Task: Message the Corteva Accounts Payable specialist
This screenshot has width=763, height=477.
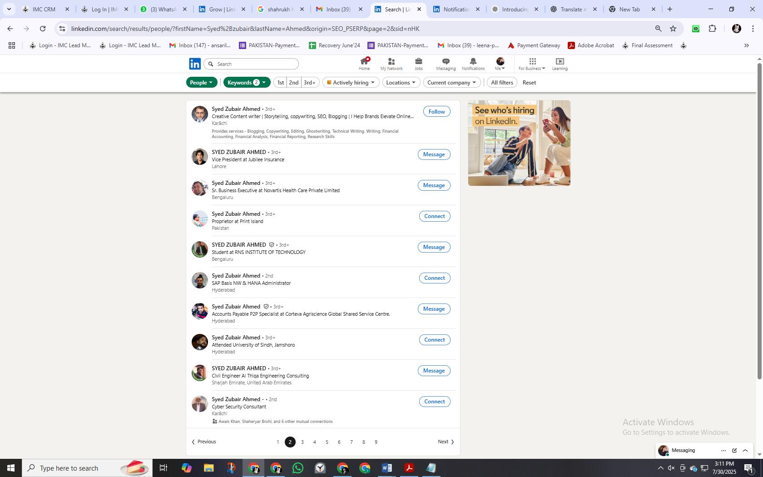Action: click(x=434, y=309)
